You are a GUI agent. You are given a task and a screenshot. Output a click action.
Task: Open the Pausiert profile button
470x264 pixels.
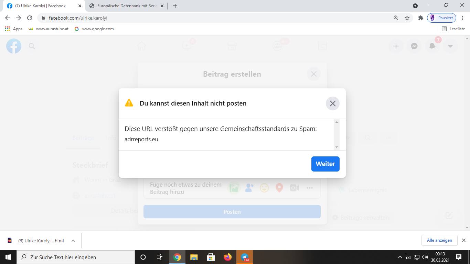coord(442,18)
